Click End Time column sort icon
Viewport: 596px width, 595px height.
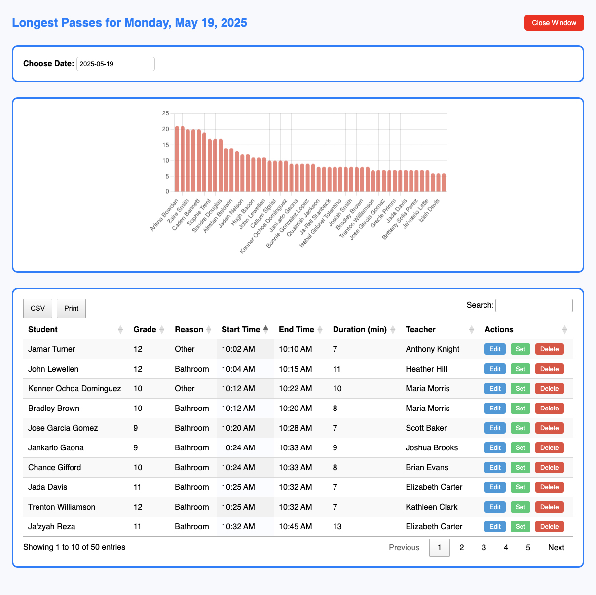point(320,330)
